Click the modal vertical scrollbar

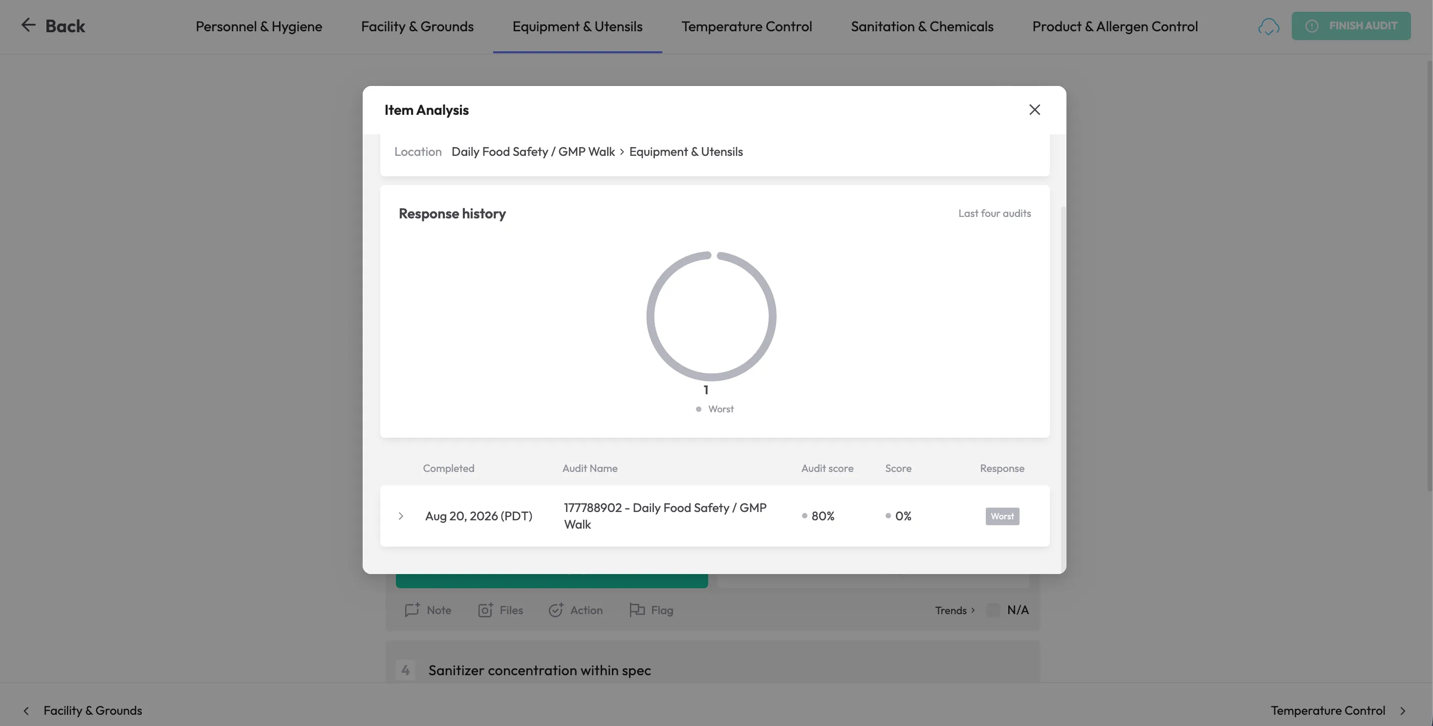[x=1063, y=389]
